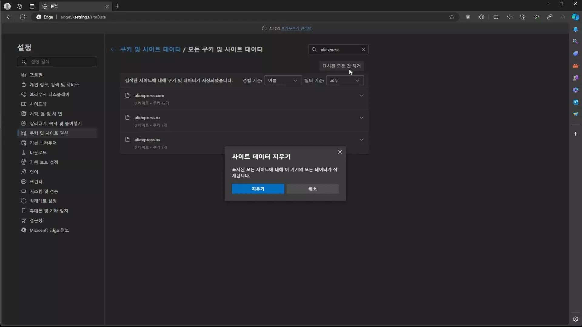Screen dimensions: 582x327
Task: Expand aliexpress.ru site details
Action: click(x=361, y=117)
